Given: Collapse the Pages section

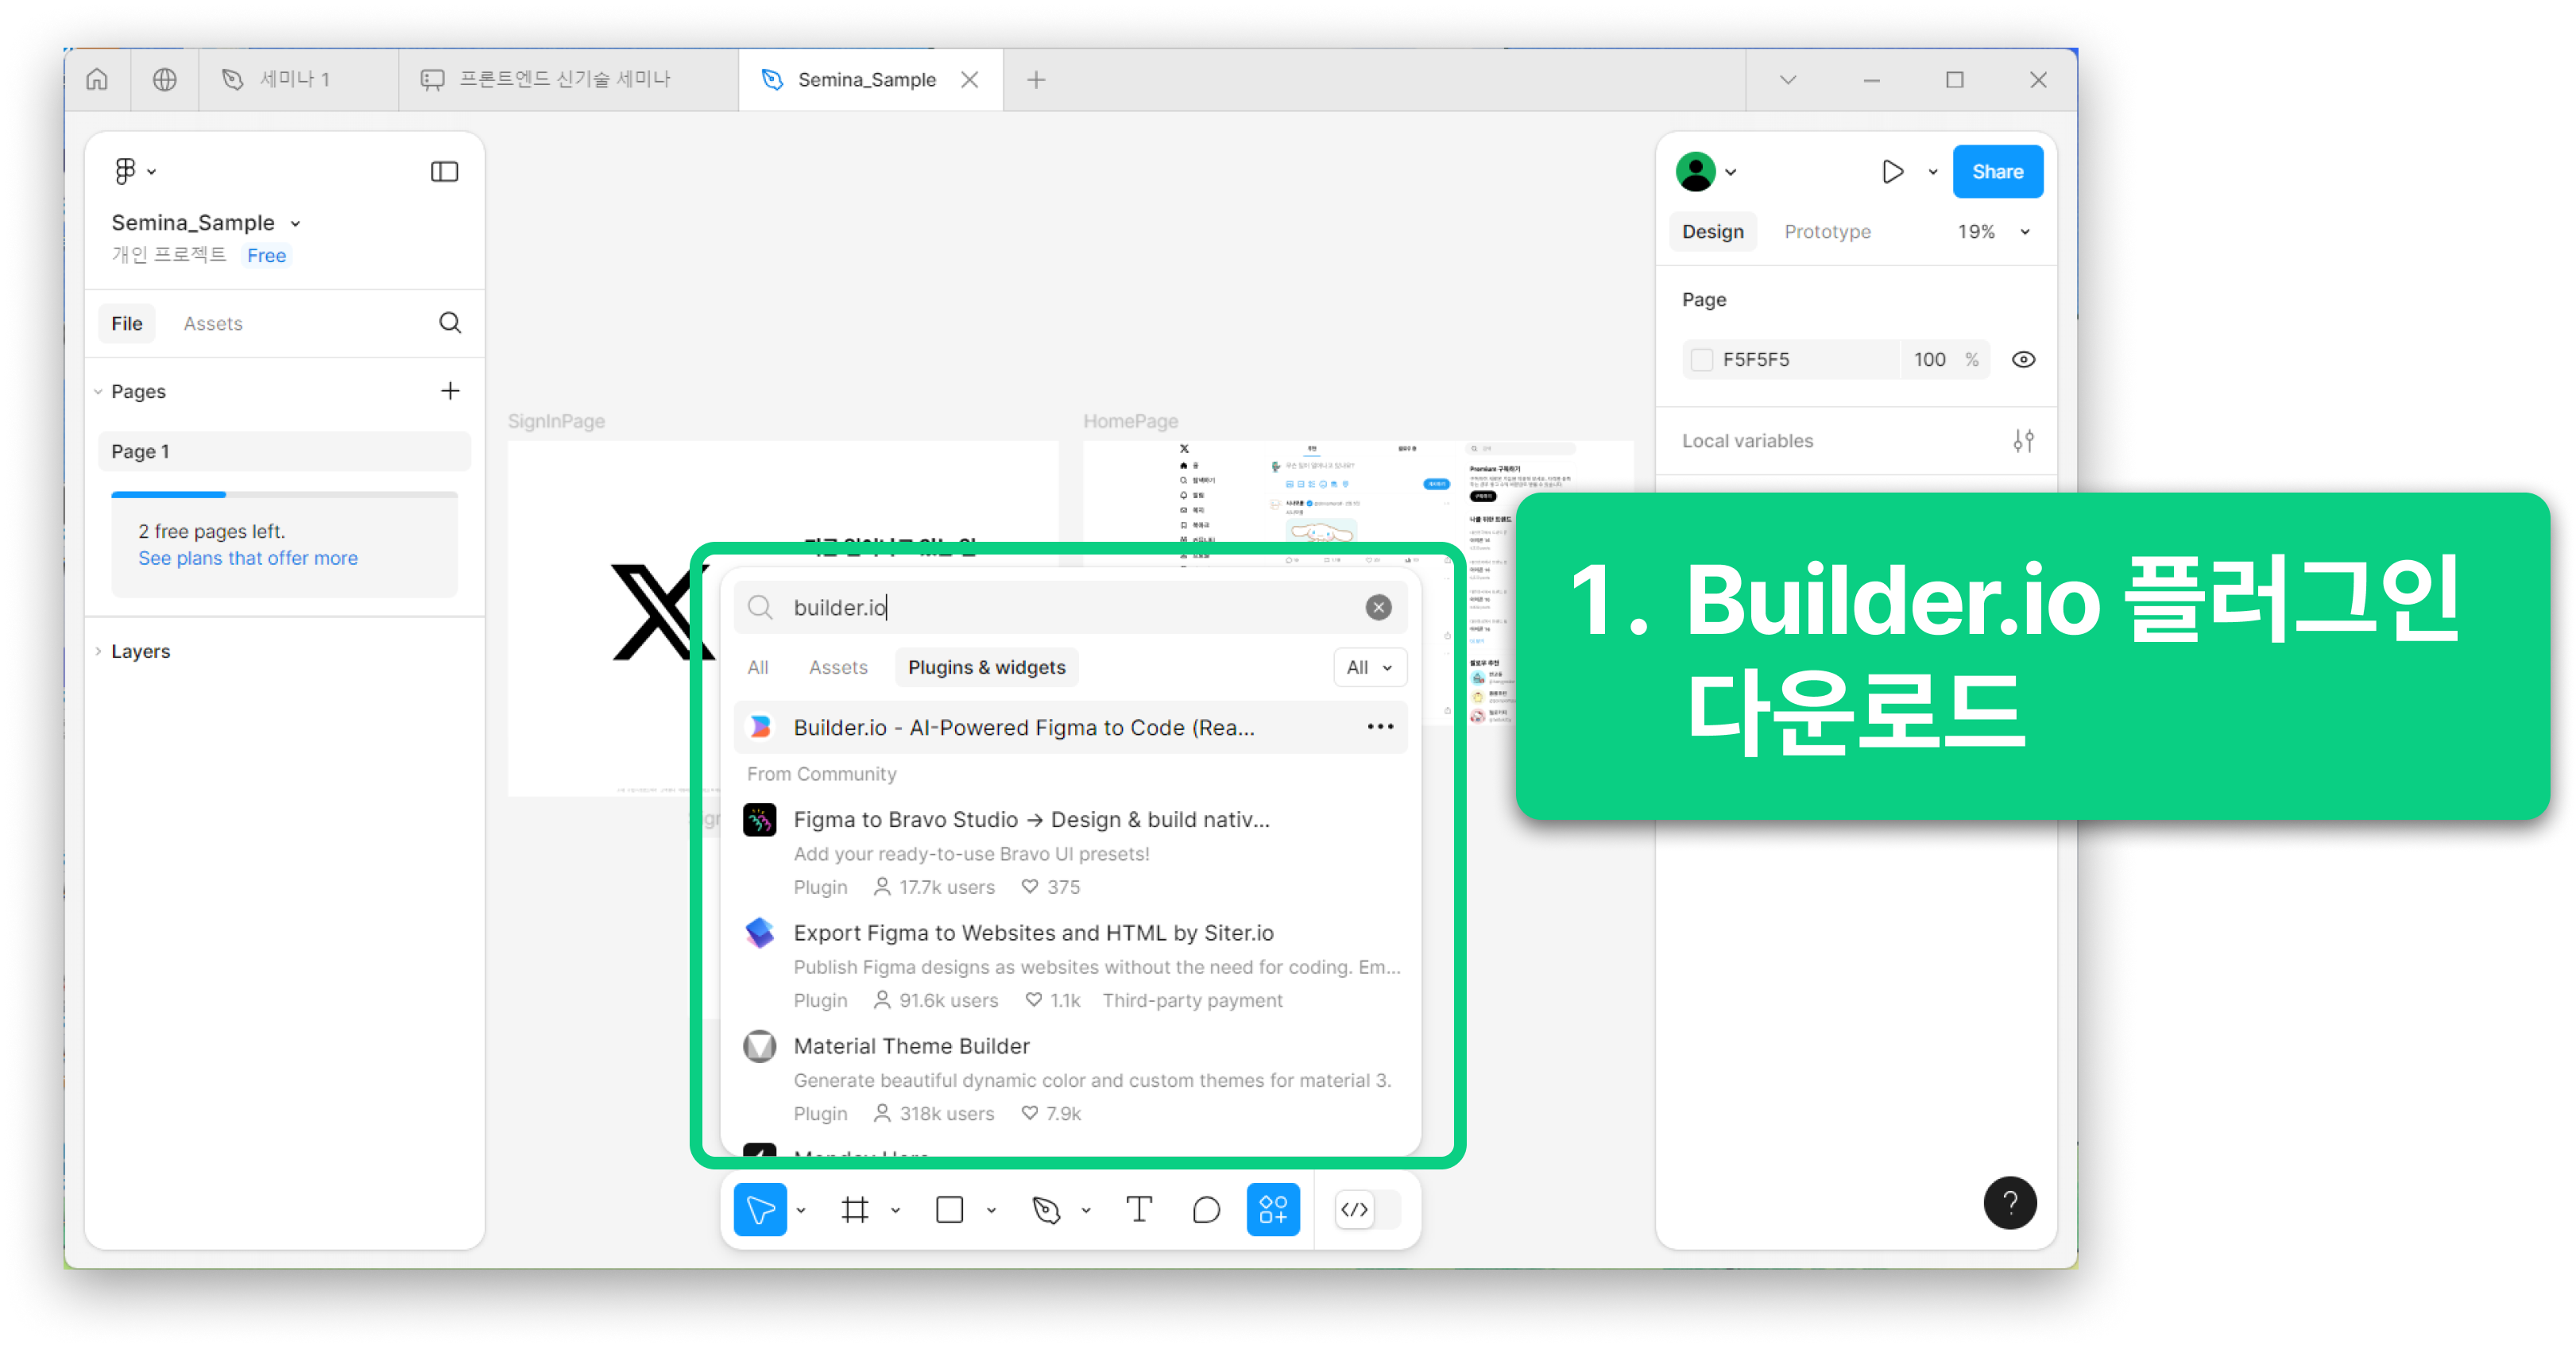Looking at the screenshot, I should tap(98, 391).
